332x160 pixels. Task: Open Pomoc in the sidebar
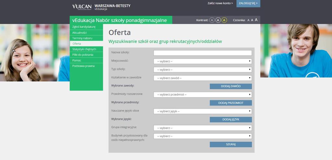(x=86, y=60)
